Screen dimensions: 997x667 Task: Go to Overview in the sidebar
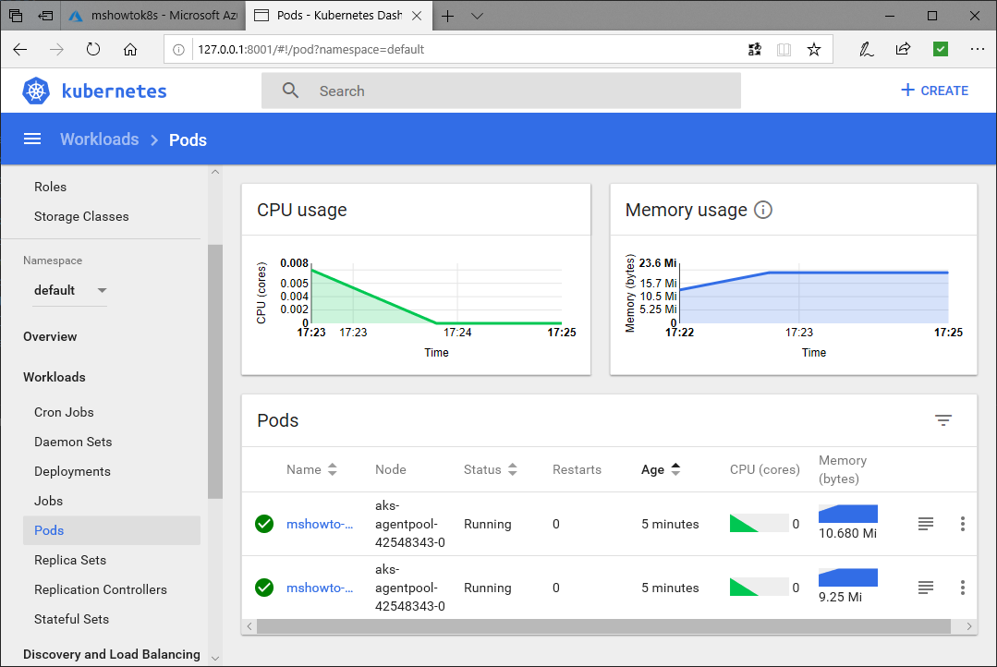point(50,337)
